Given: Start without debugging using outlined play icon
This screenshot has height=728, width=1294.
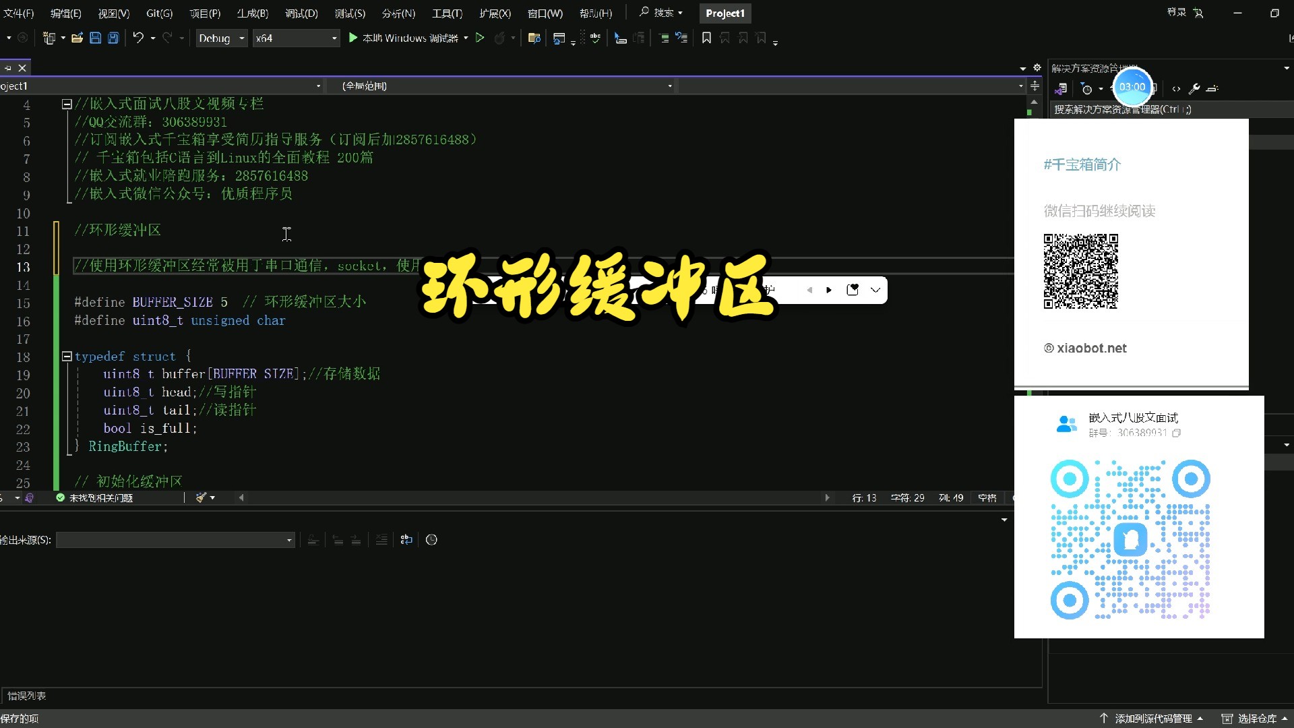Looking at the screenshot, I should coord(480,38).
